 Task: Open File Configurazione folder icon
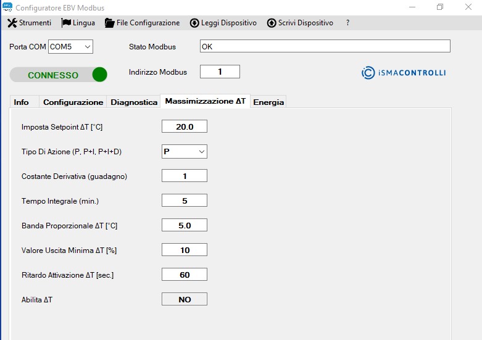[x=110, y=23]
